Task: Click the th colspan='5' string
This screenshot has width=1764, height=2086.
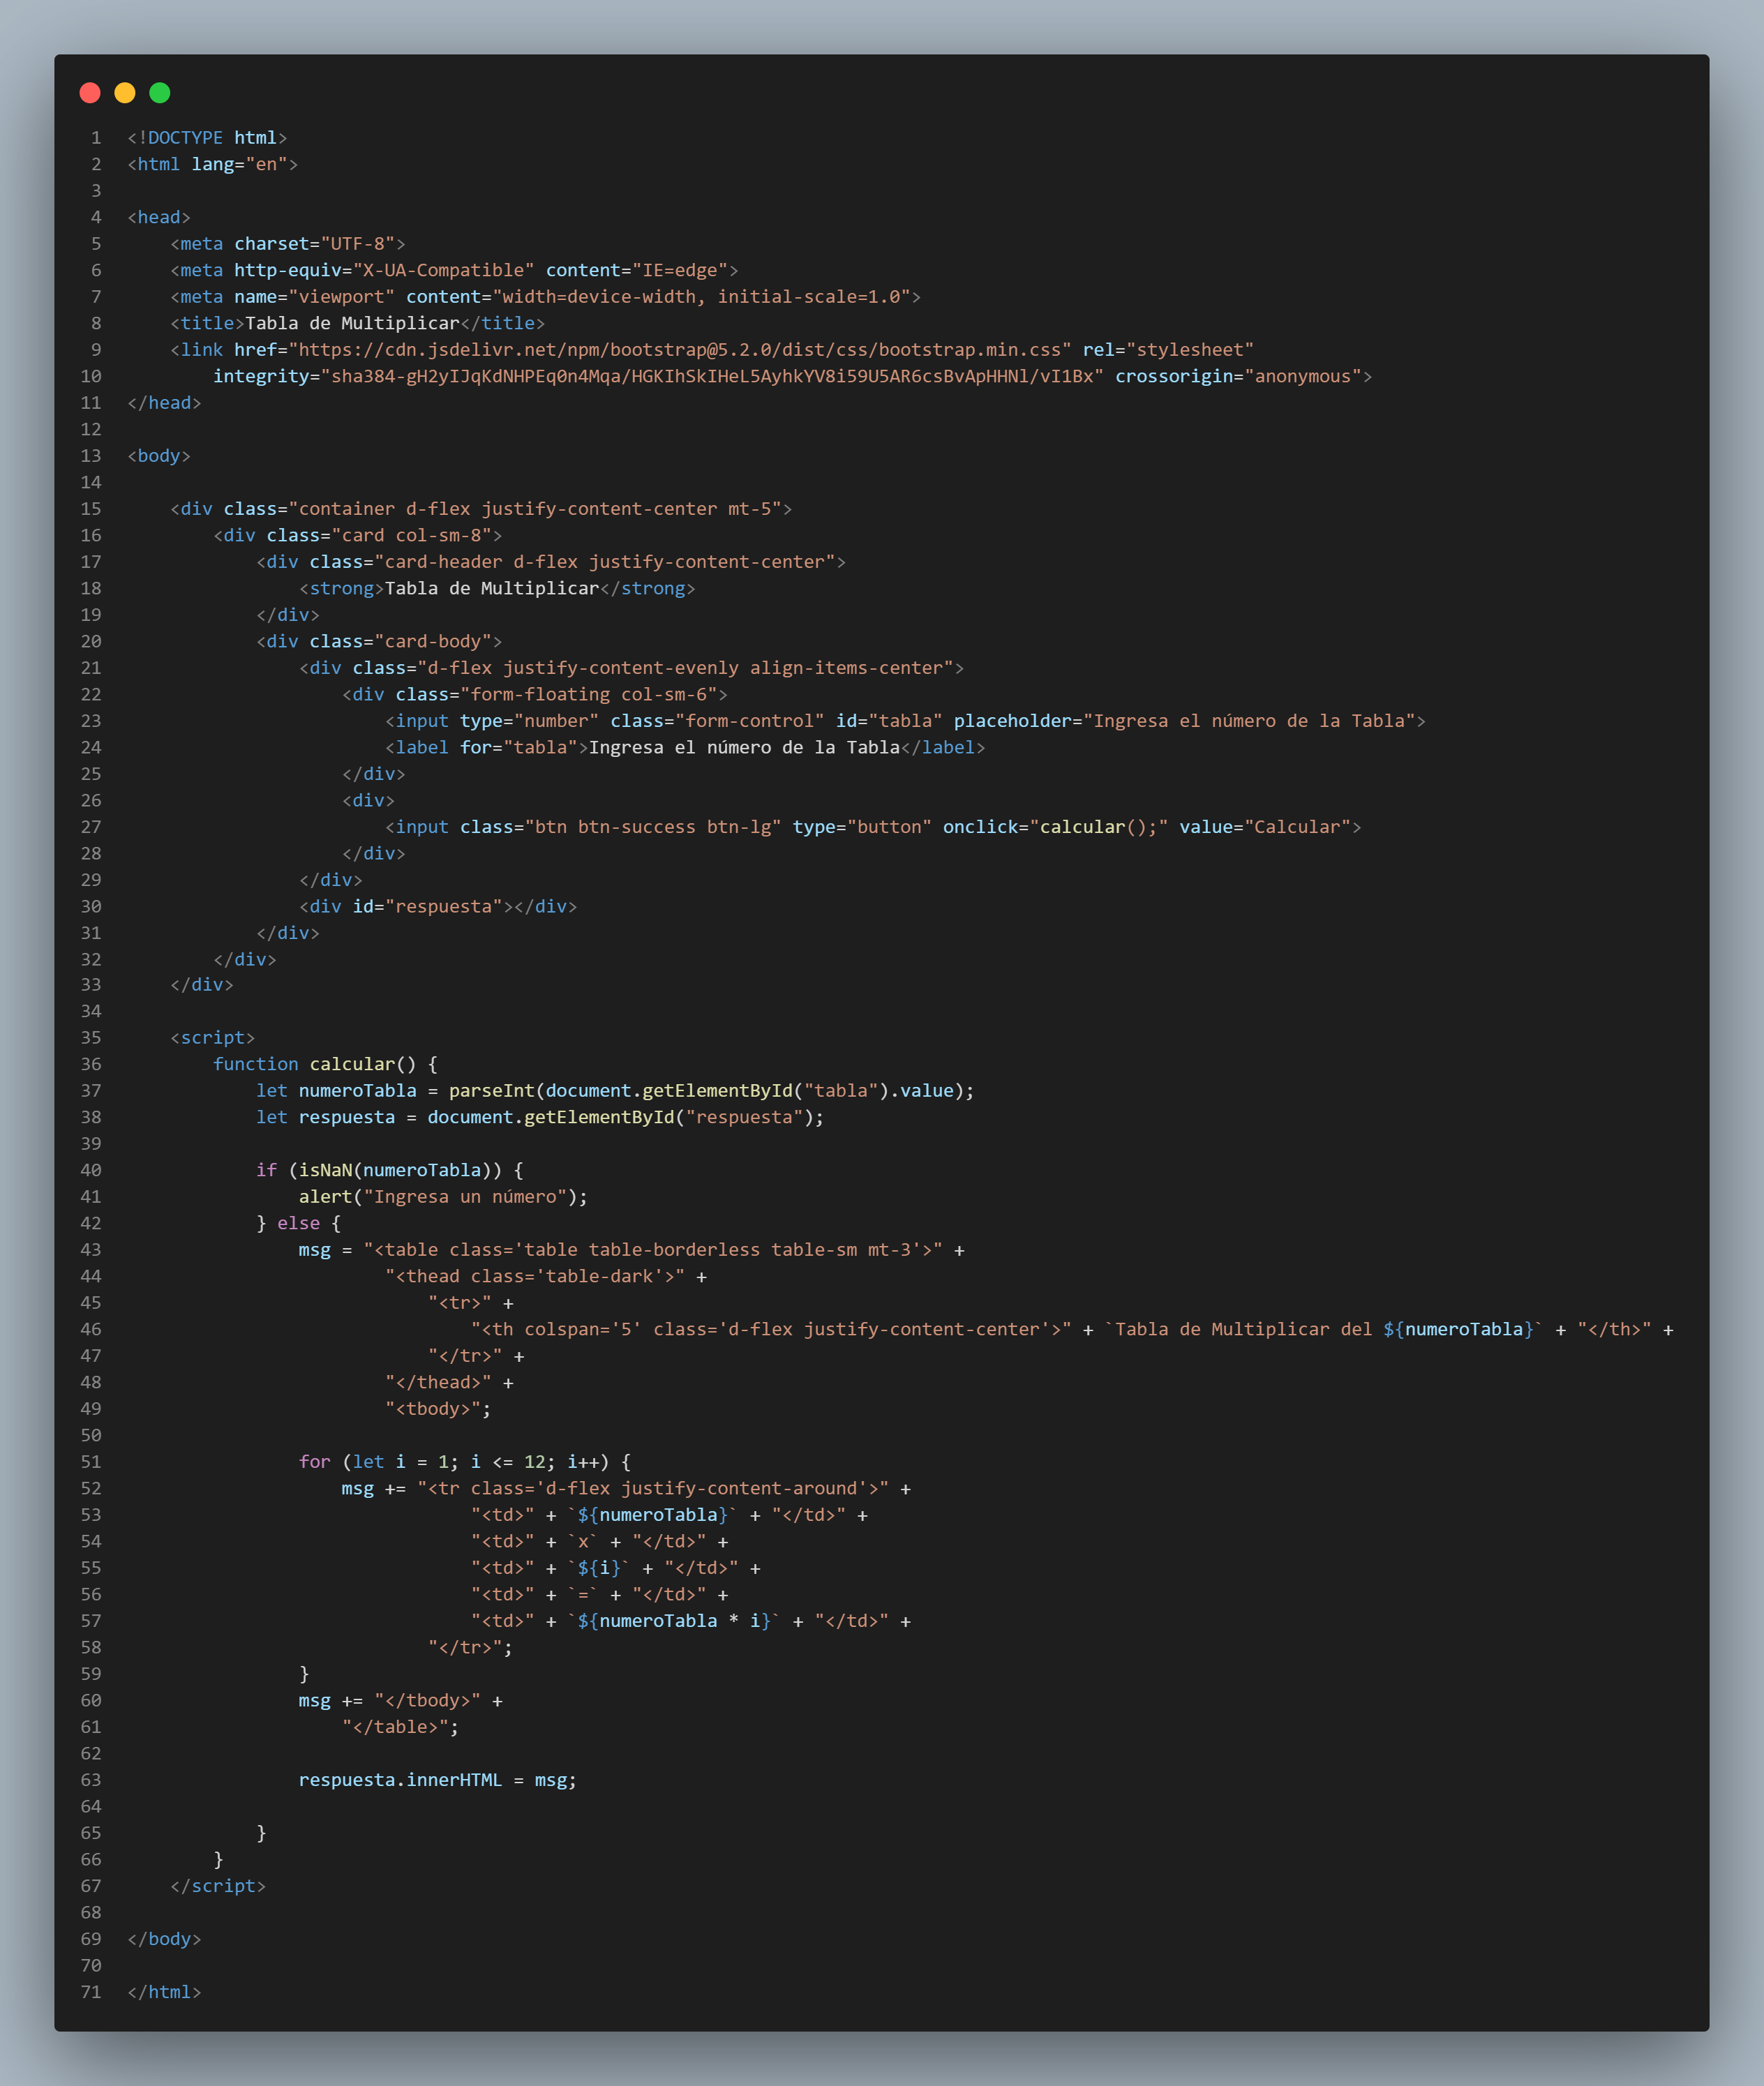Action: [771, 1329]
